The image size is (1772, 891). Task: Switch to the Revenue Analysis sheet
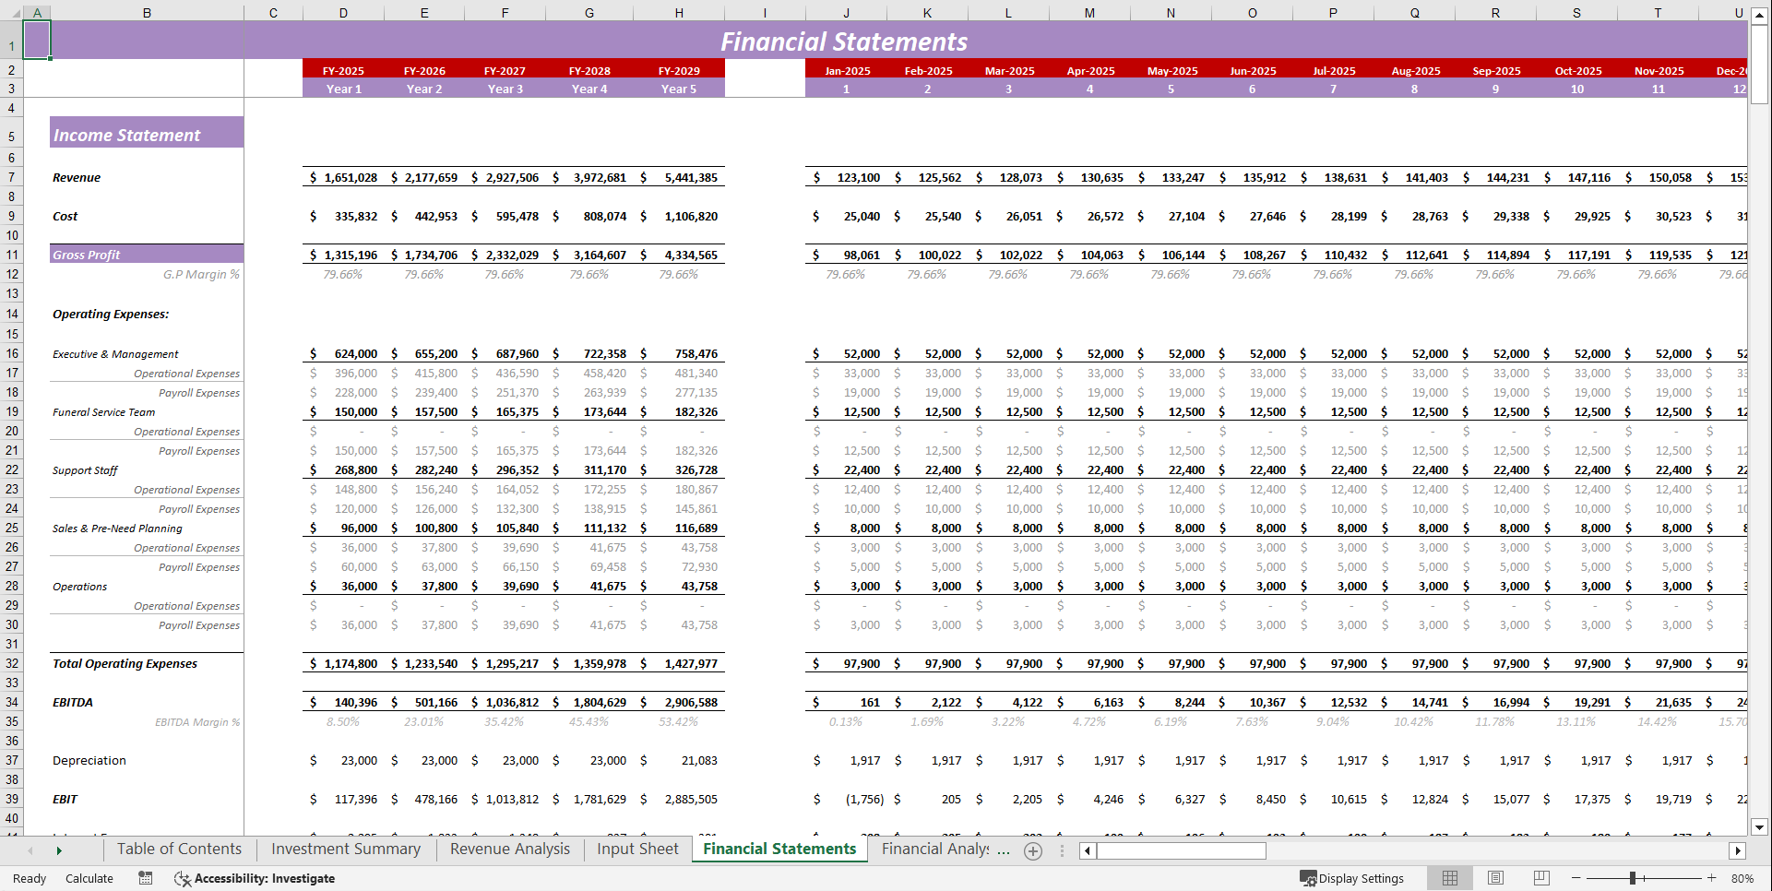pos(509,849)
